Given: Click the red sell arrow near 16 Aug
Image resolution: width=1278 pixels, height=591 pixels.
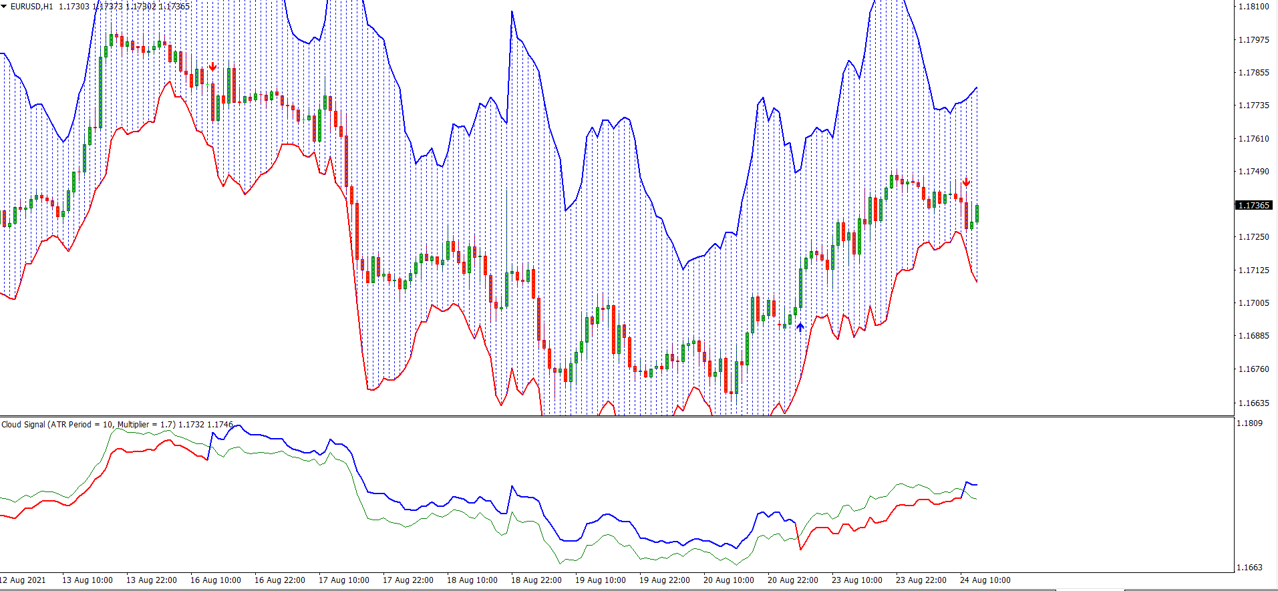Looking at the screenshot, I should (x=212, y=67).
